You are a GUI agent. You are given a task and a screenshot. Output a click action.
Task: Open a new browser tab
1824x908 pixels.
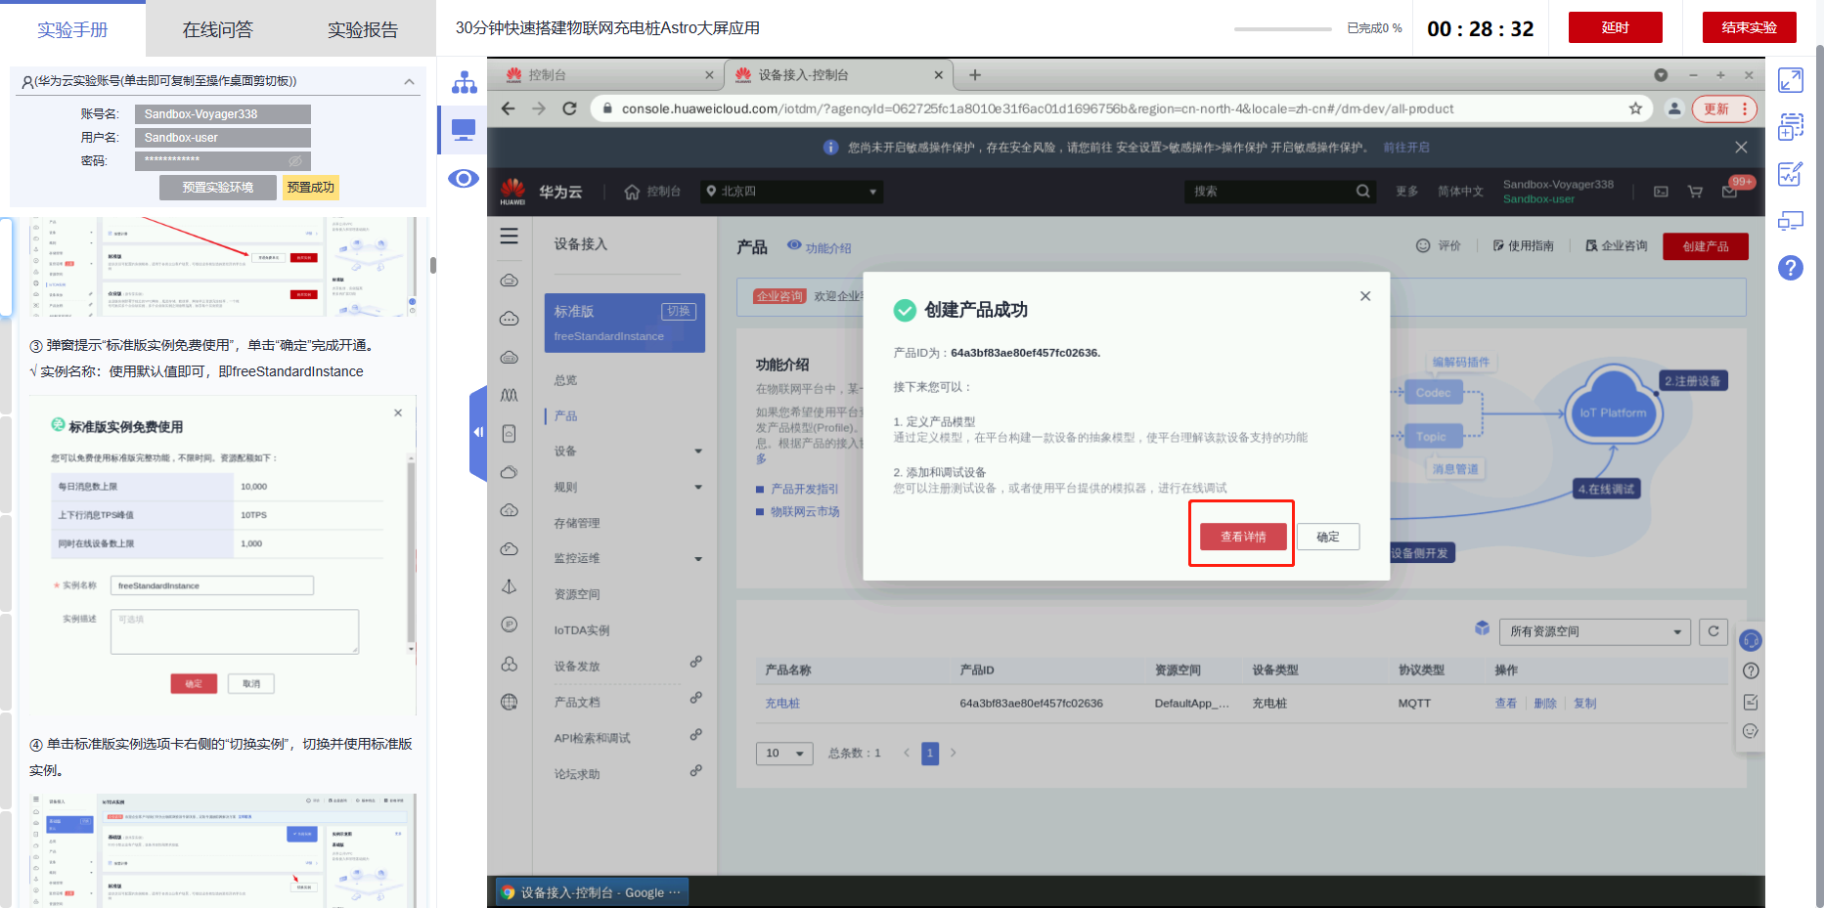975,74
